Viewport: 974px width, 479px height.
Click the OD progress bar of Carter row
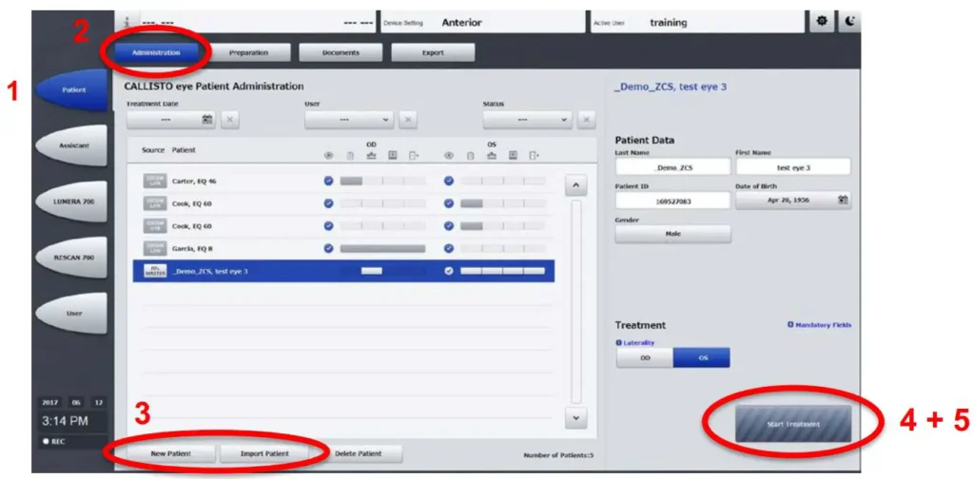(x=382, y=182)
